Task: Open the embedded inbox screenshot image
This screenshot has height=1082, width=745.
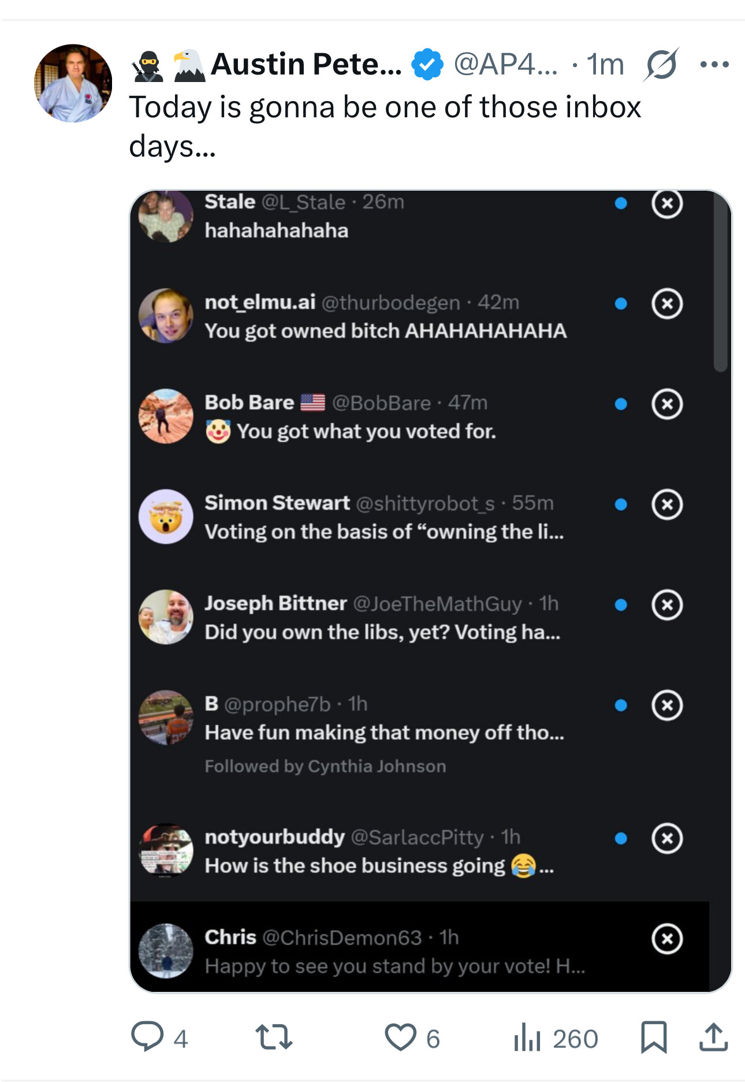Action: click(430, 591)
